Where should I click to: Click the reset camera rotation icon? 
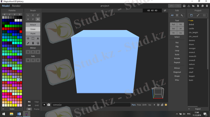coord(158,105)
